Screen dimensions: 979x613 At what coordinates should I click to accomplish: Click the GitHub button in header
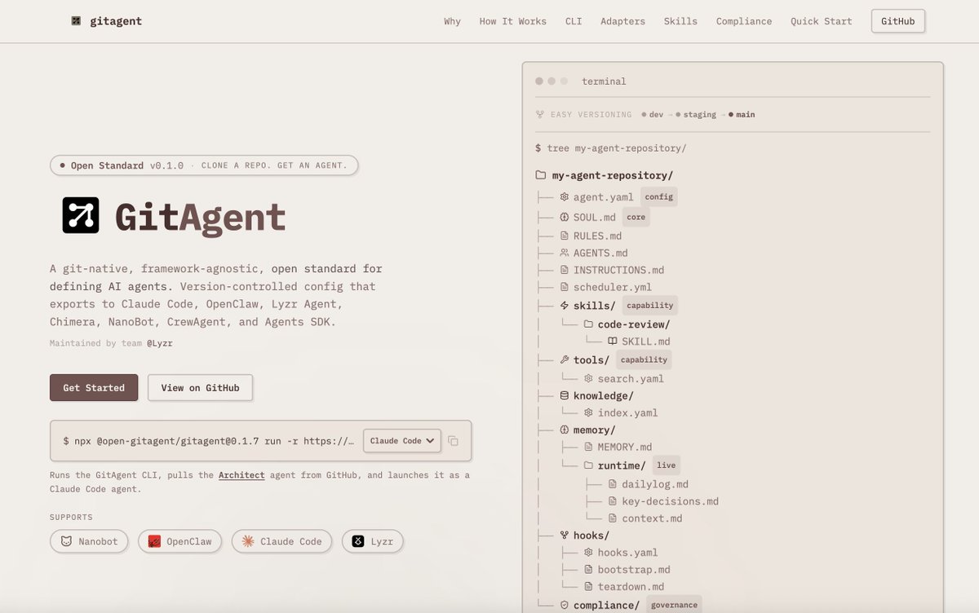point(897,21)
